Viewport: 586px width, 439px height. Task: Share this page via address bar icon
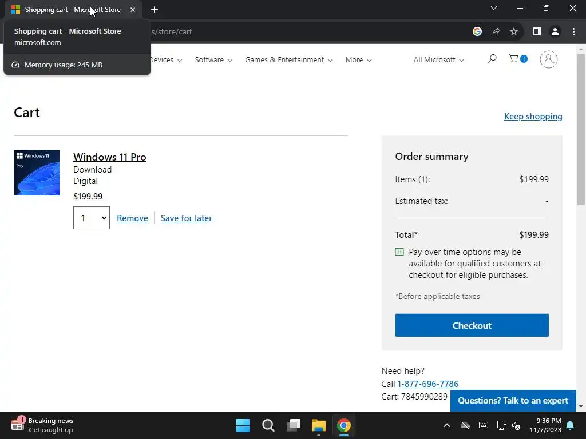(496, 32)
